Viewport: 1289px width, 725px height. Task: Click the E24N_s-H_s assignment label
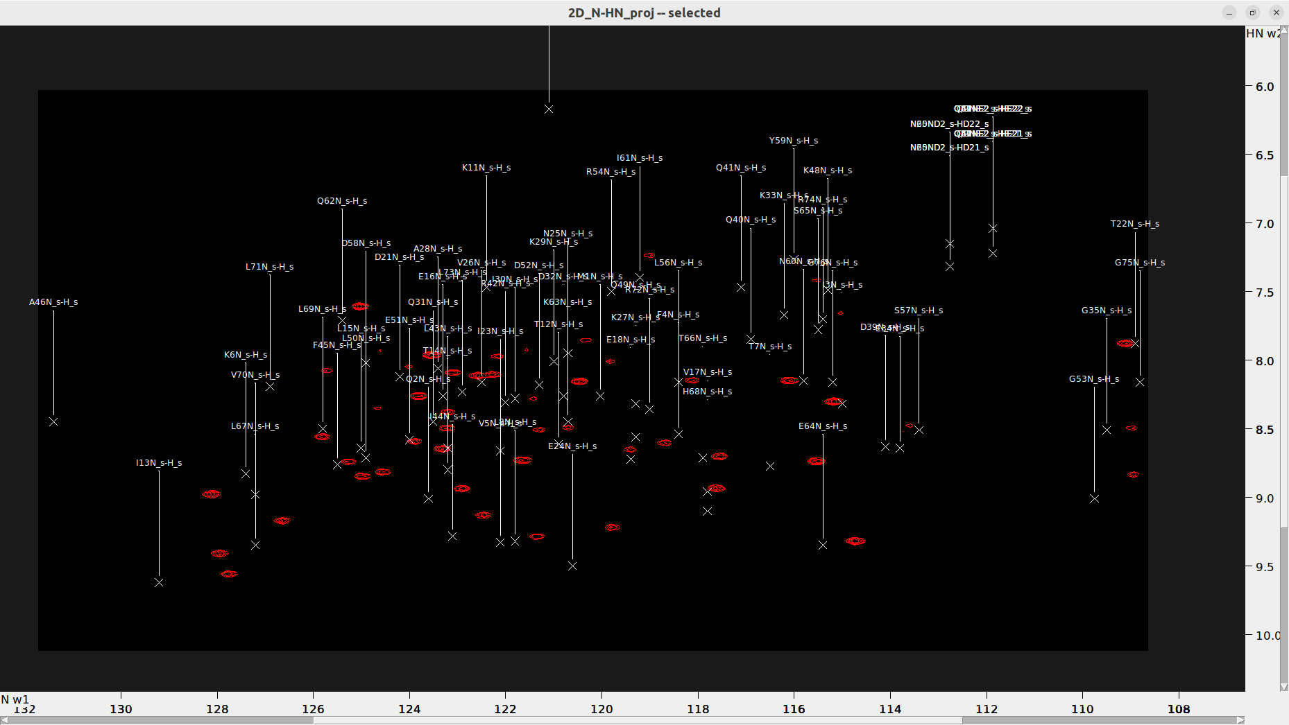pyautogui.click(x=571, y=446)
